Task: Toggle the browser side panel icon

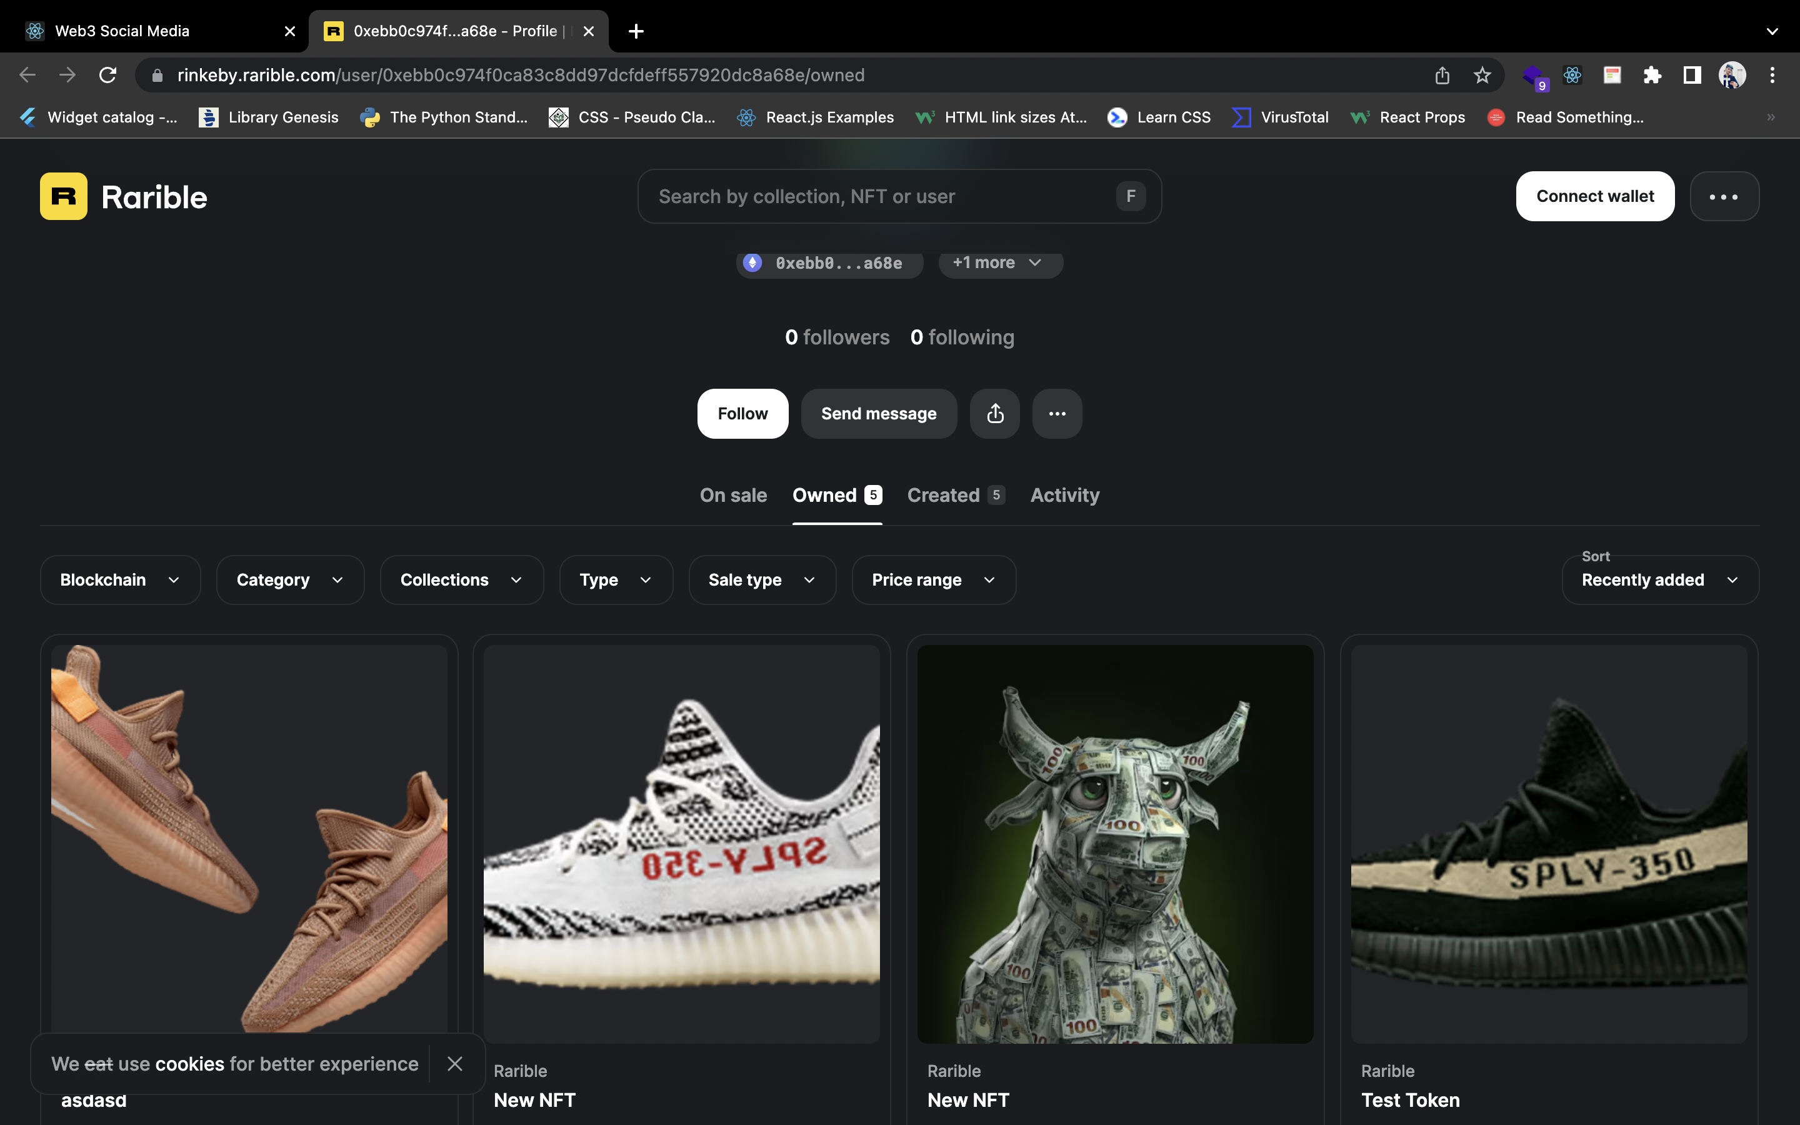Action: [x=1692, y=75]
